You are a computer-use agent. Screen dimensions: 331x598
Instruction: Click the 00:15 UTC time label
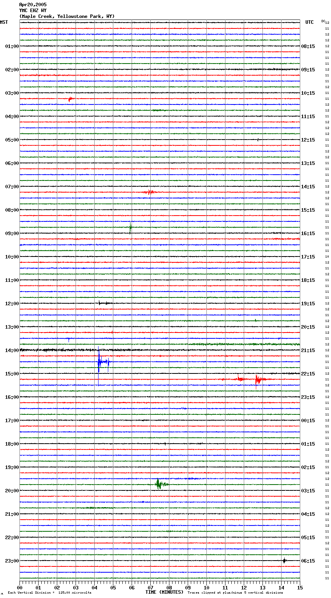[x=308, y=421]
